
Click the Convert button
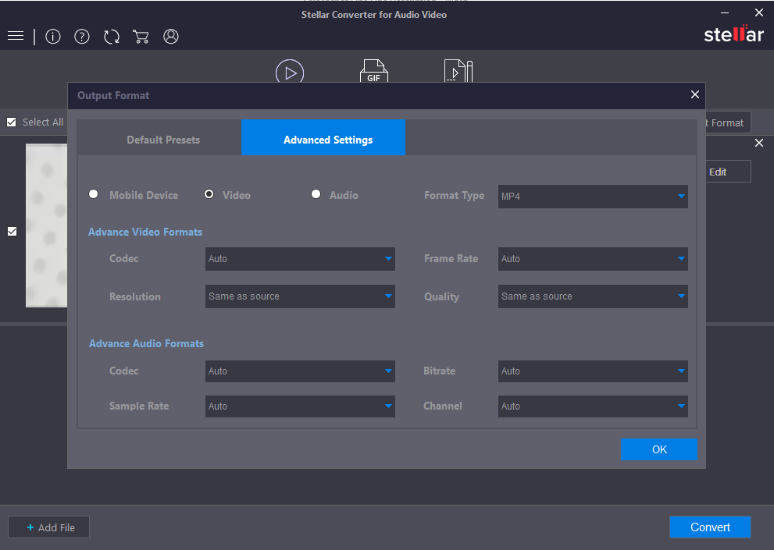click(709, 527)
